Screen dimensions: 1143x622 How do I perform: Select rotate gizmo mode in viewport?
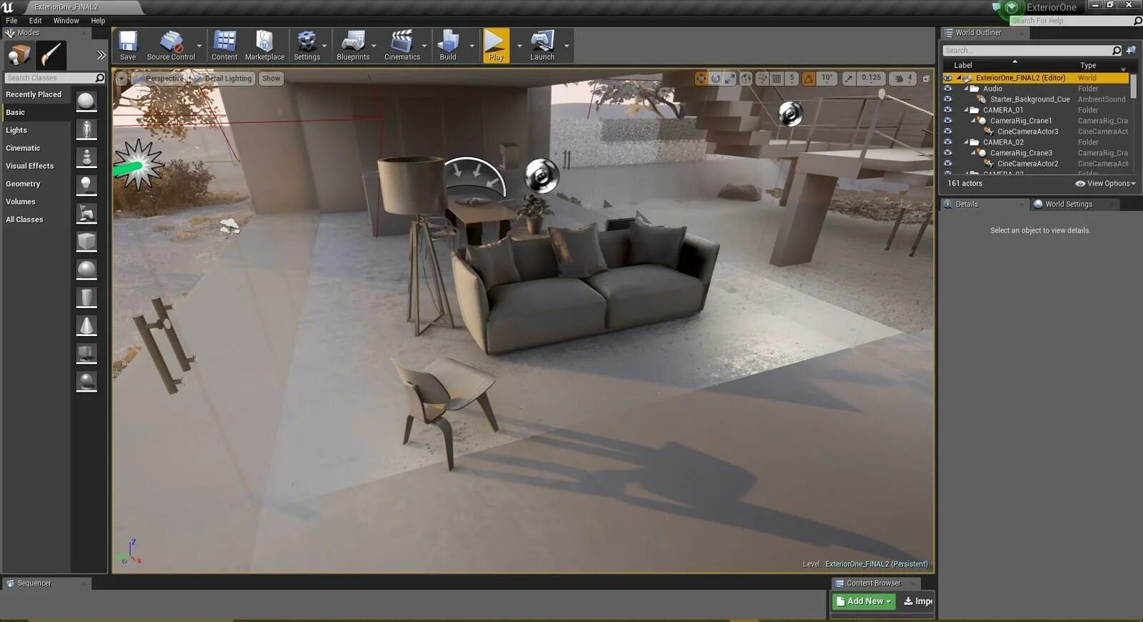click(716, 79)
